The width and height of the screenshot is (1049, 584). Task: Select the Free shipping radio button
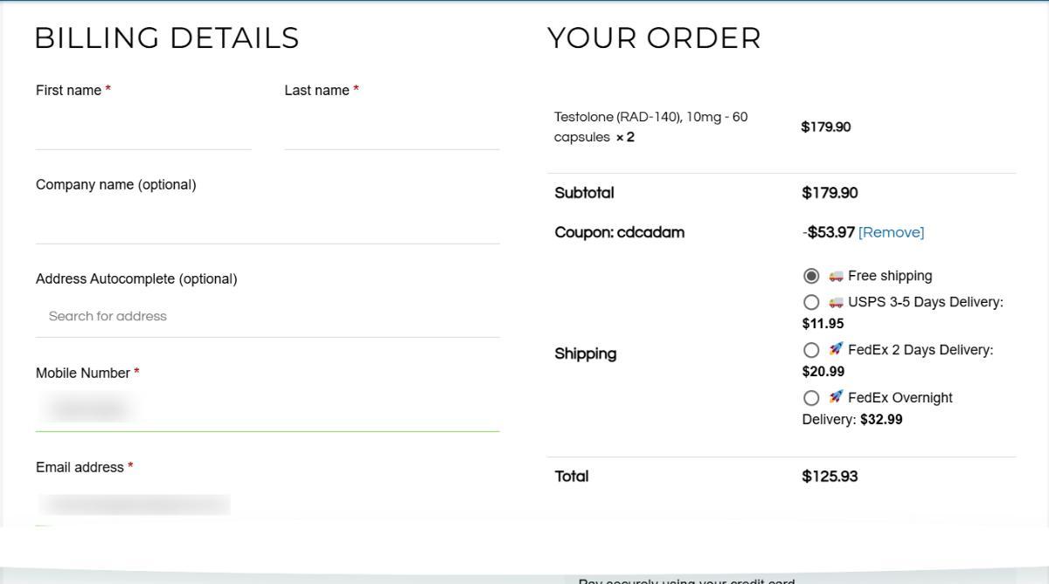[811, 276]
